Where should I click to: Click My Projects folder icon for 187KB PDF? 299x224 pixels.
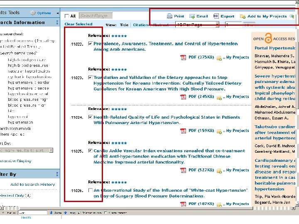[219, 205]
